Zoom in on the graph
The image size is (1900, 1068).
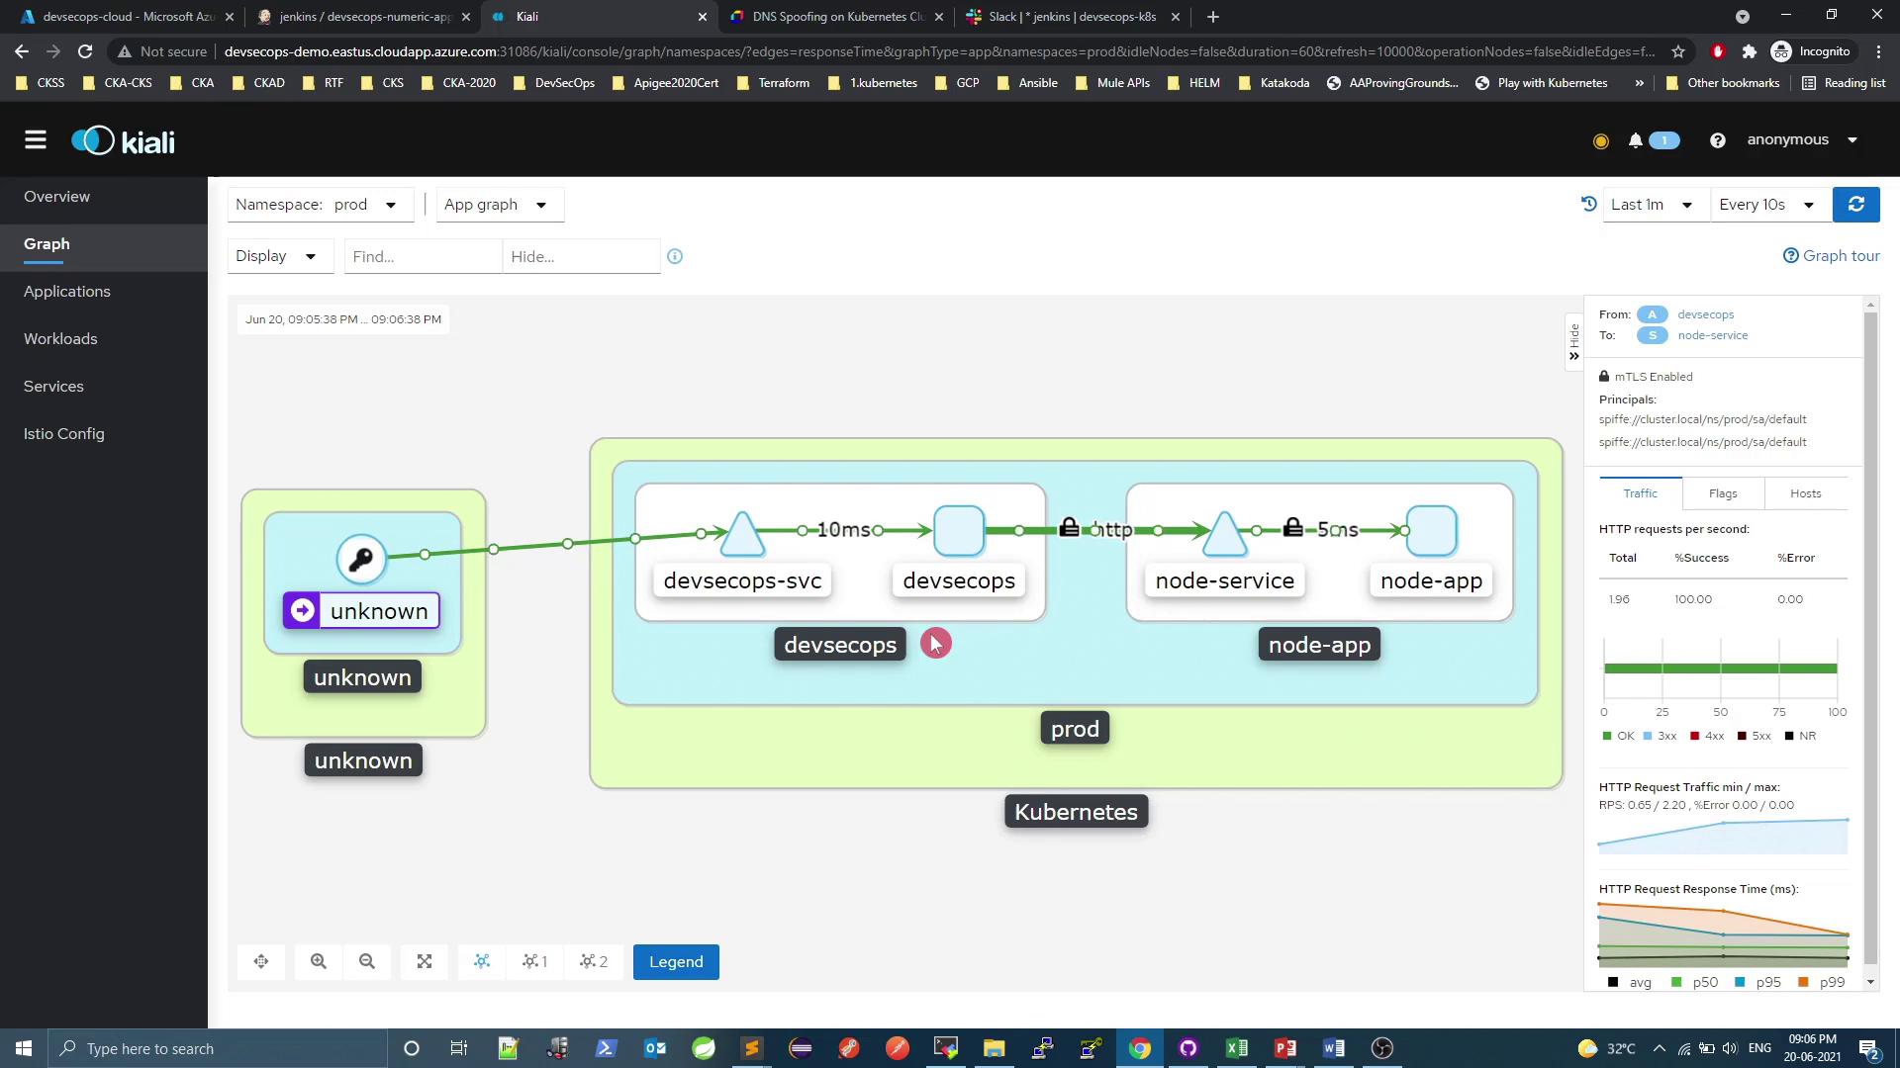pos(319,961)
